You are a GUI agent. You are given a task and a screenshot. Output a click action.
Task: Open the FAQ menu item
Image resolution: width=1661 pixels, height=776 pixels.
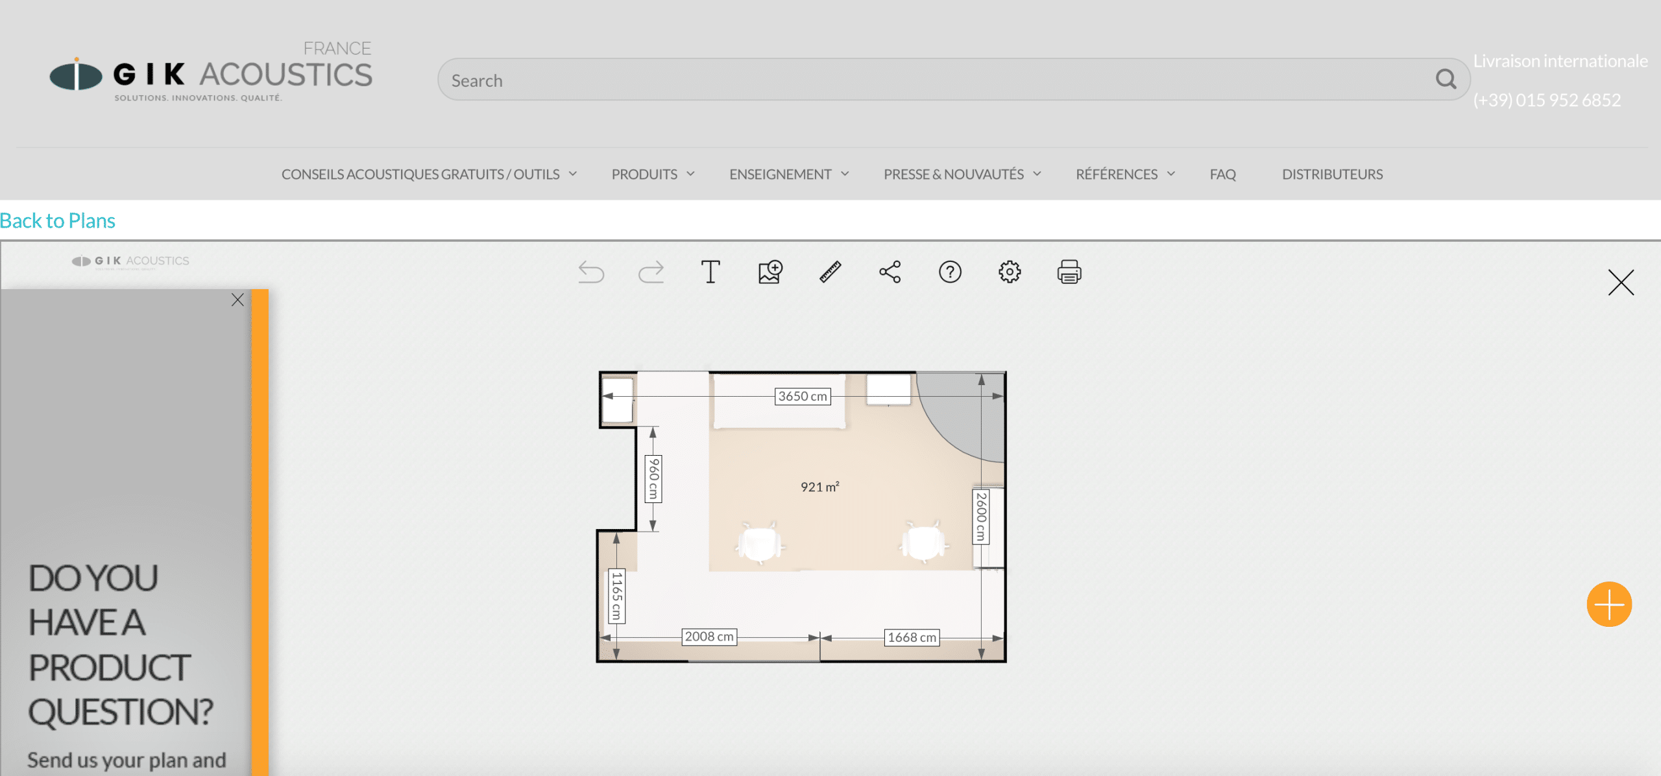[x=1222, y=174]
